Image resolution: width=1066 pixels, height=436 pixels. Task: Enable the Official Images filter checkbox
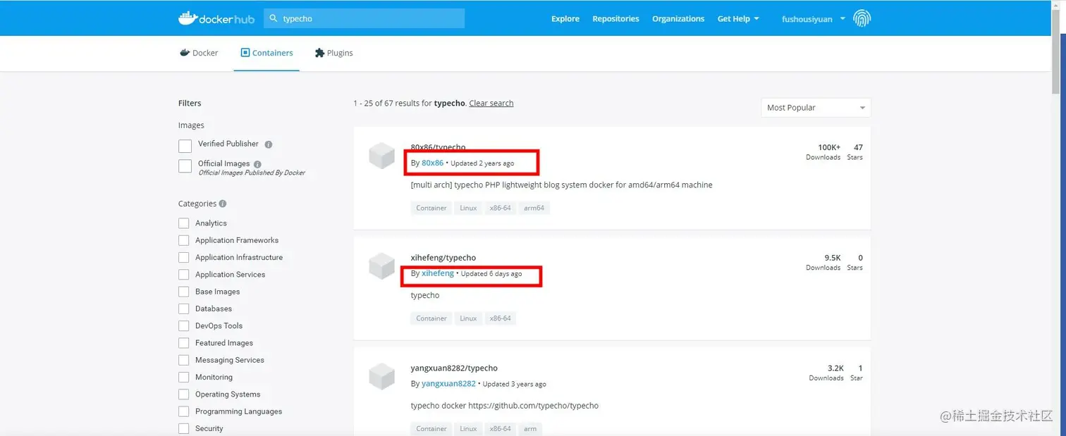(185, 166)
